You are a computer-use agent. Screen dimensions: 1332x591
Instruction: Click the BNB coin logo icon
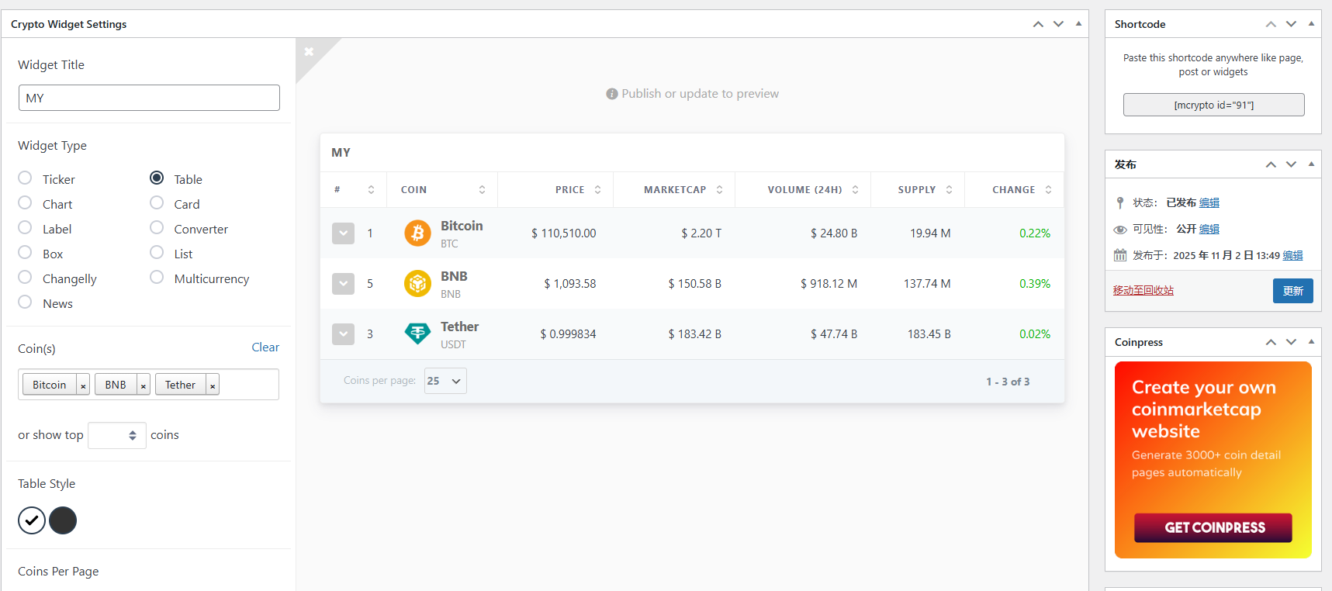click(417, 284)
